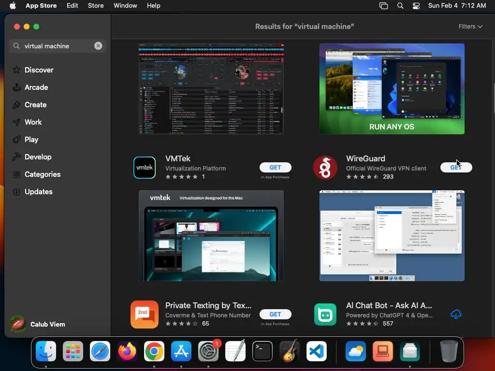Open Work paper plane icon in sidebar
This screenshot has width=495, height=371.
tap(16, 122)
